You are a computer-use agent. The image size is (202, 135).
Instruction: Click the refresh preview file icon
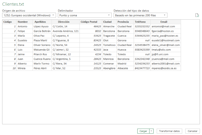pos(197,15)
